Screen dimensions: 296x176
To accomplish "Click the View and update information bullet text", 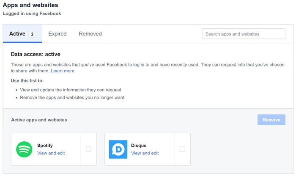I will (71, 90).
